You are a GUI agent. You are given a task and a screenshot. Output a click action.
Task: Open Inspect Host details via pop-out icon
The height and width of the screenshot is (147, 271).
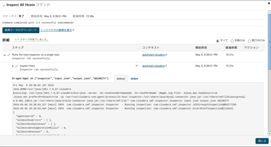coord(137,66)
